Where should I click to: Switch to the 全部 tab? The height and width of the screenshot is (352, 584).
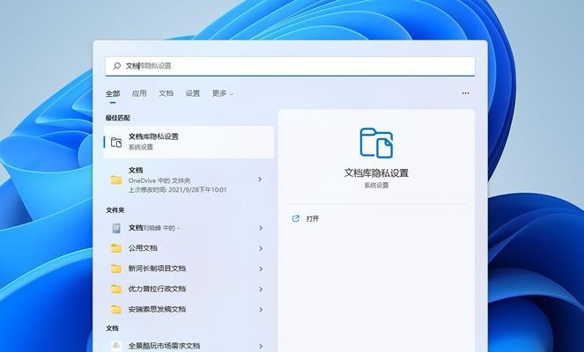(x=113, y=93)
